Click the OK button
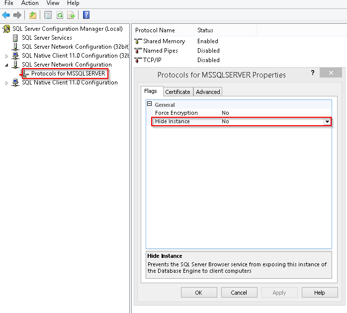Image resolution: width=347 pixels, height=313 pixels. pyautogui.click(x=199, y=293)
